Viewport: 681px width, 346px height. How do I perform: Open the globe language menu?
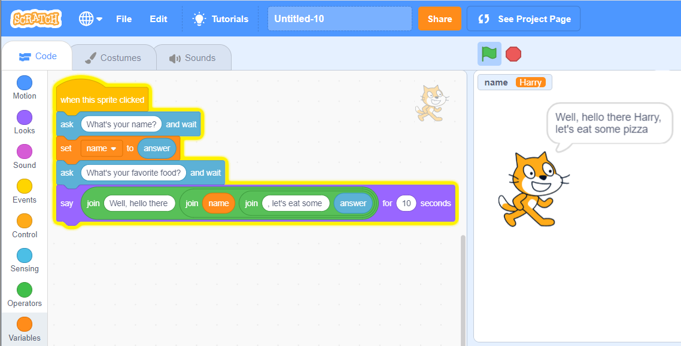coord(90,19)
